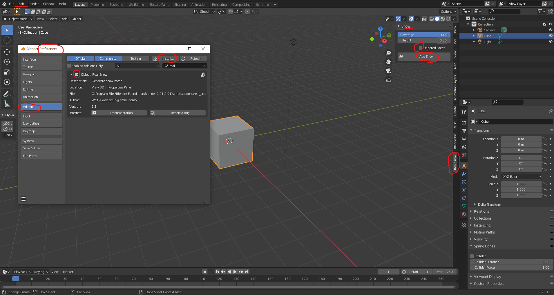Open the Object Mode dropdown
The height and width of the screenshot is (295, 554).
[x=18, y=19]
